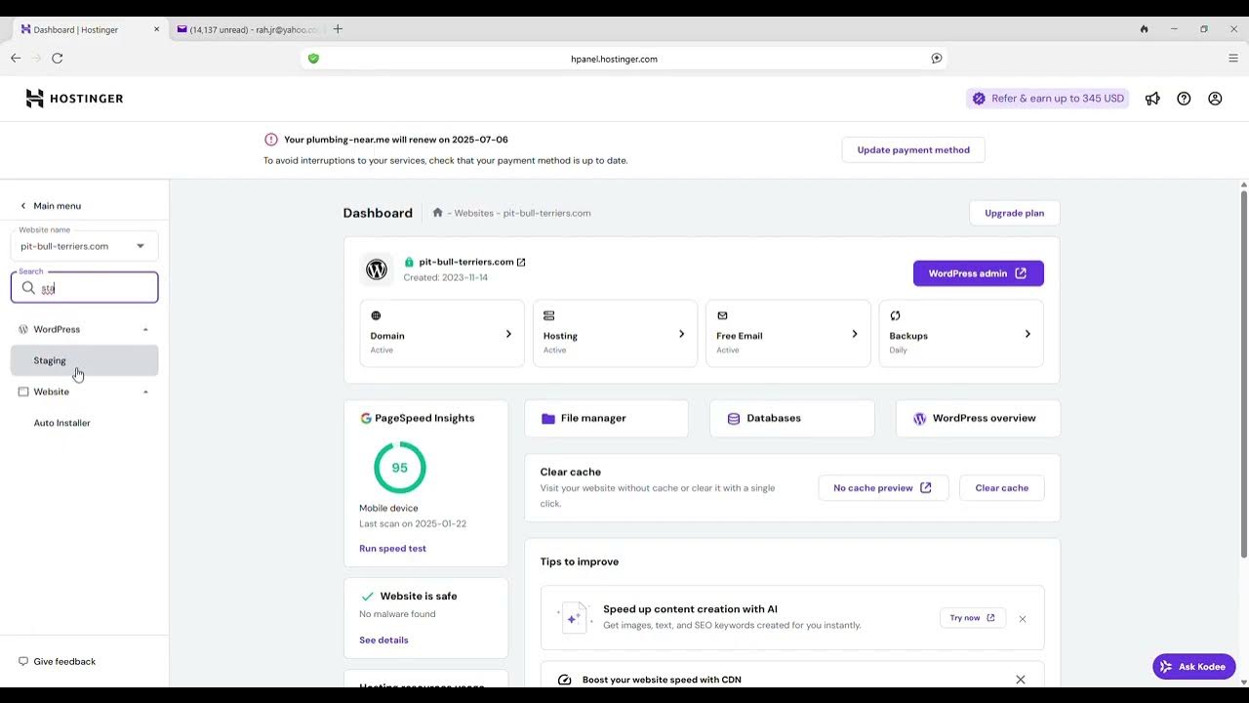Click Give feedback in the sidebar
The width and height of the screenshot is (1249, 703).
(57, 662)
